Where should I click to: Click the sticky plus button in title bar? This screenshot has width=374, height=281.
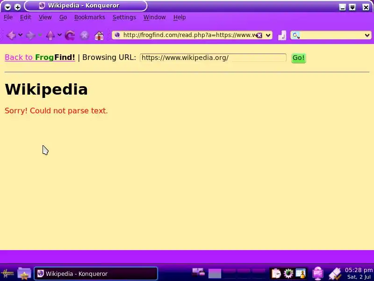coord(17,7)
